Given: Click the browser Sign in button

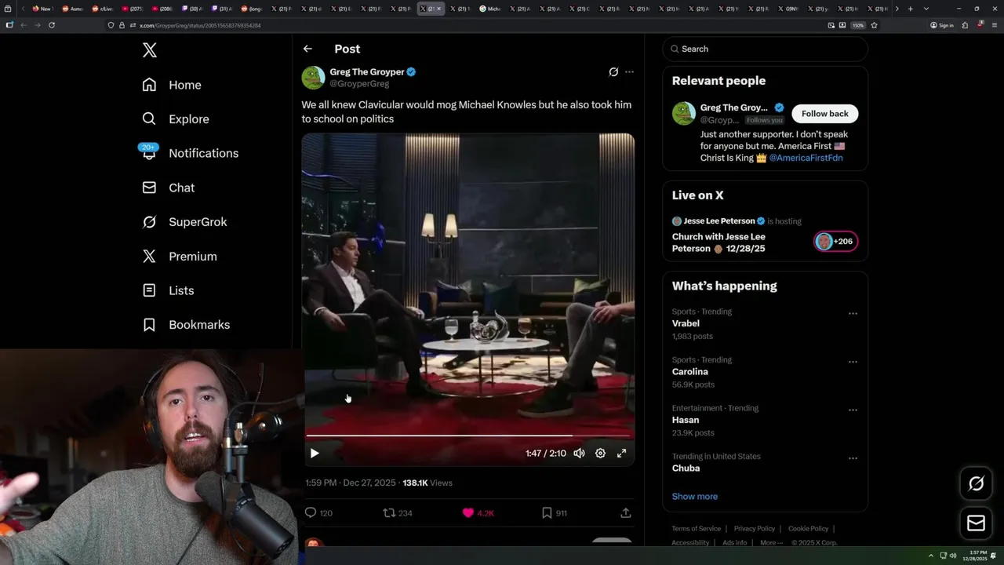Looking at the screenshot, I should click(x=941, y=25).
